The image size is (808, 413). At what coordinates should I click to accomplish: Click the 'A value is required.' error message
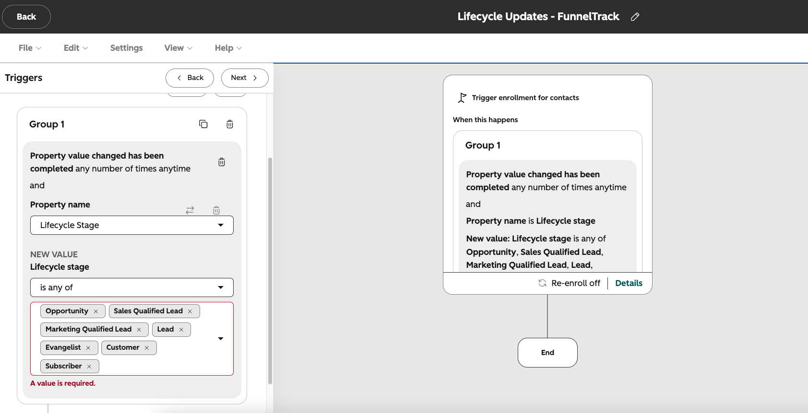tap(63, 383)
